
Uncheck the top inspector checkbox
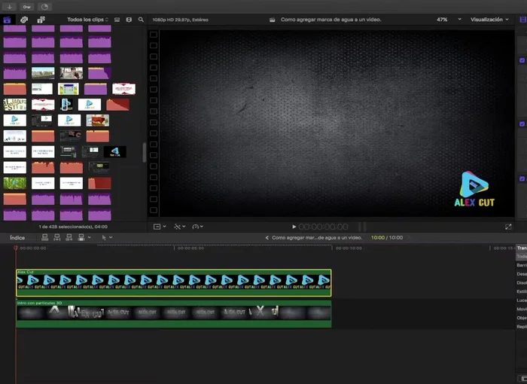[522, 60]
